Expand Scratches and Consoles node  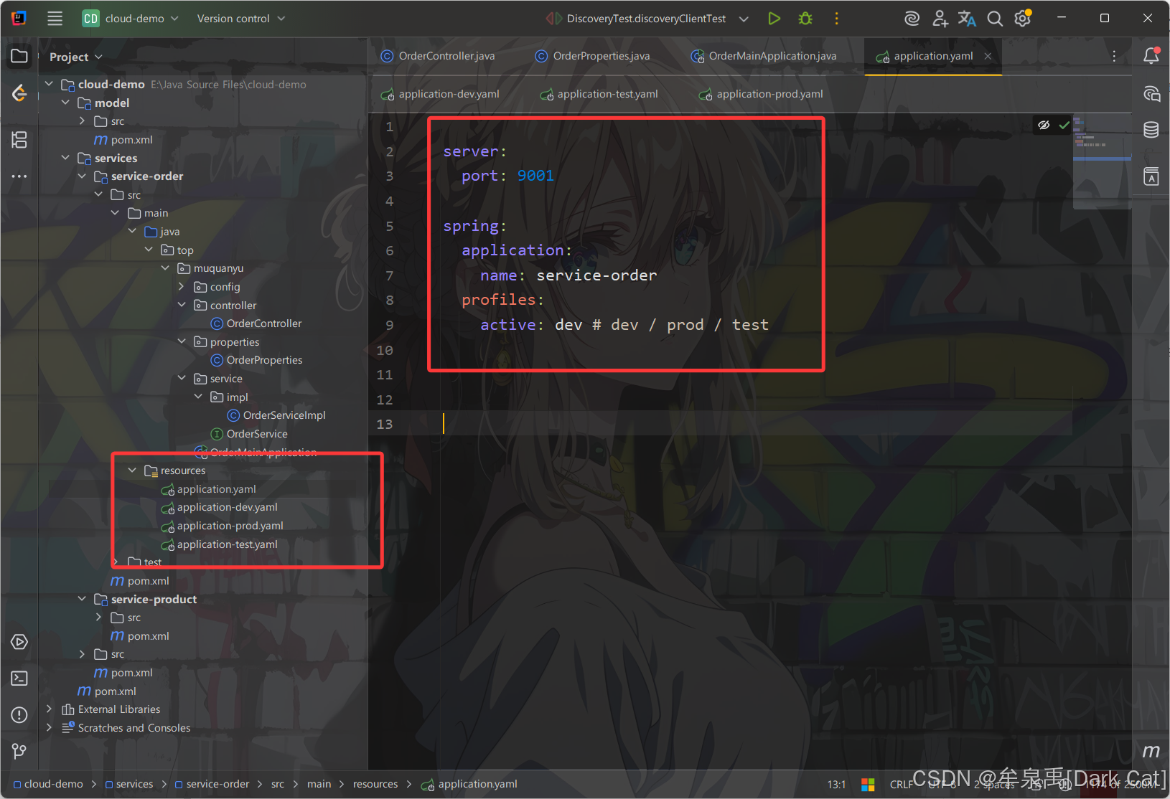point(49,727)
